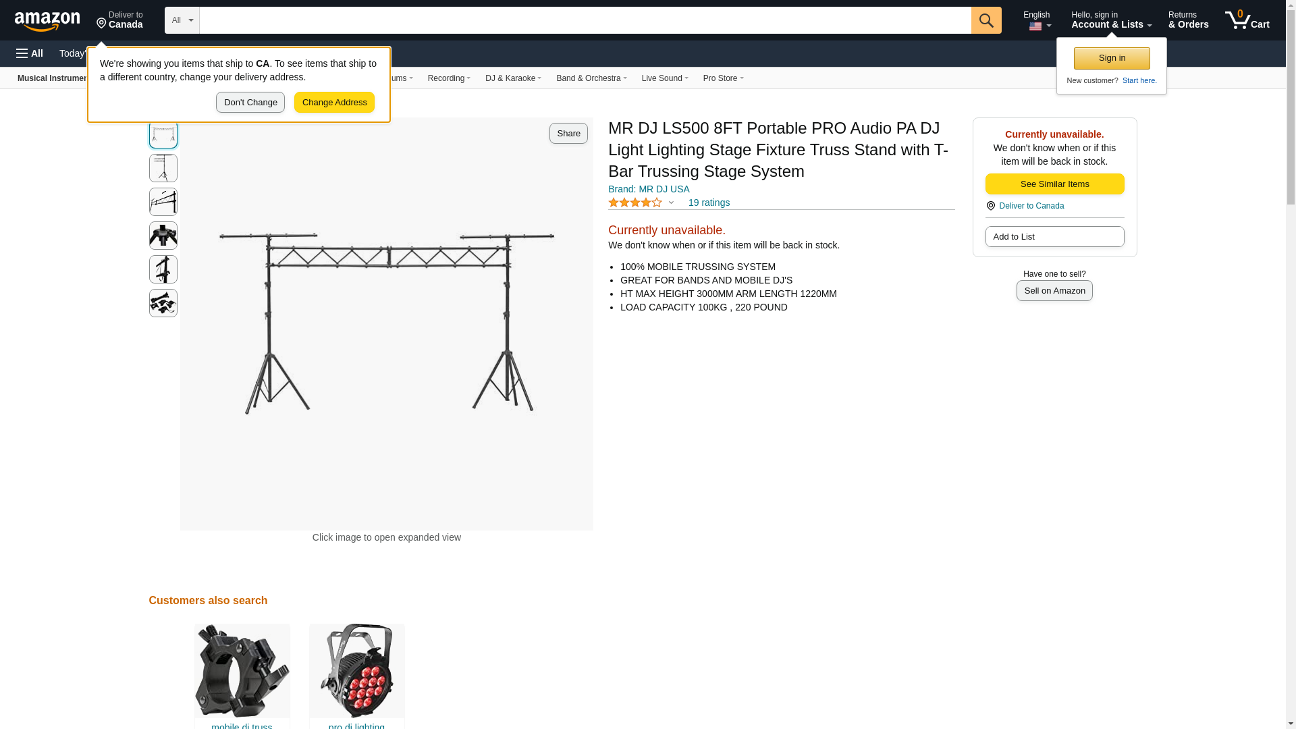
Task: Expand Account & Lists dropdown
Action: point(1111,20)
